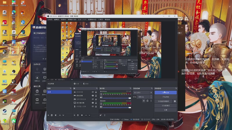Viewport: 232px width, 130px height.
Task: Remove transition with trash icon
Action: [147, 101]
